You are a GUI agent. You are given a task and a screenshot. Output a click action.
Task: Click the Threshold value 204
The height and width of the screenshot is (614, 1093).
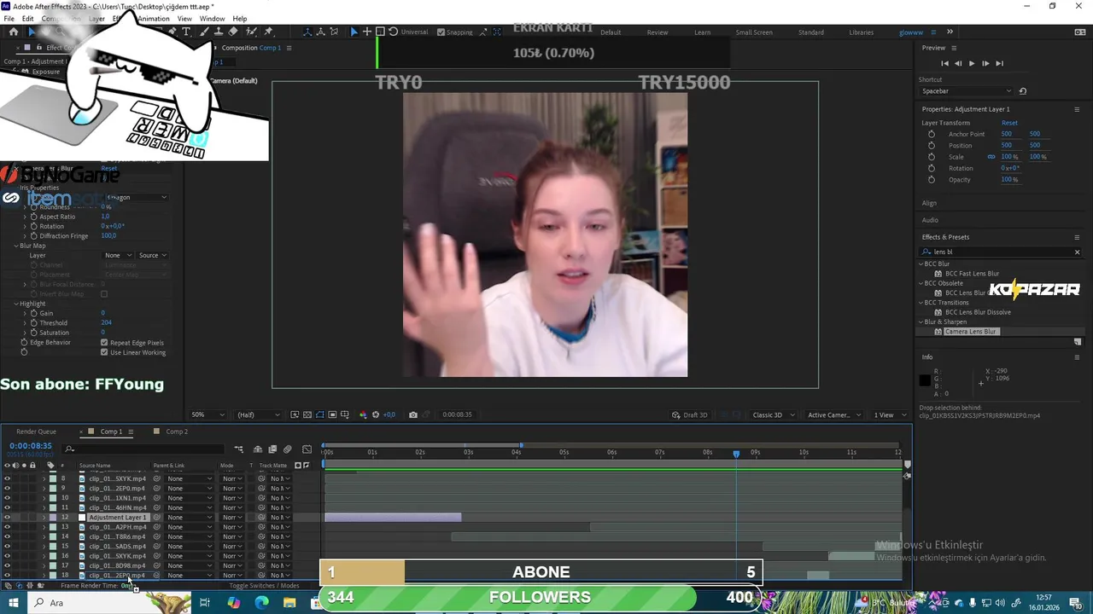[106, 323]
